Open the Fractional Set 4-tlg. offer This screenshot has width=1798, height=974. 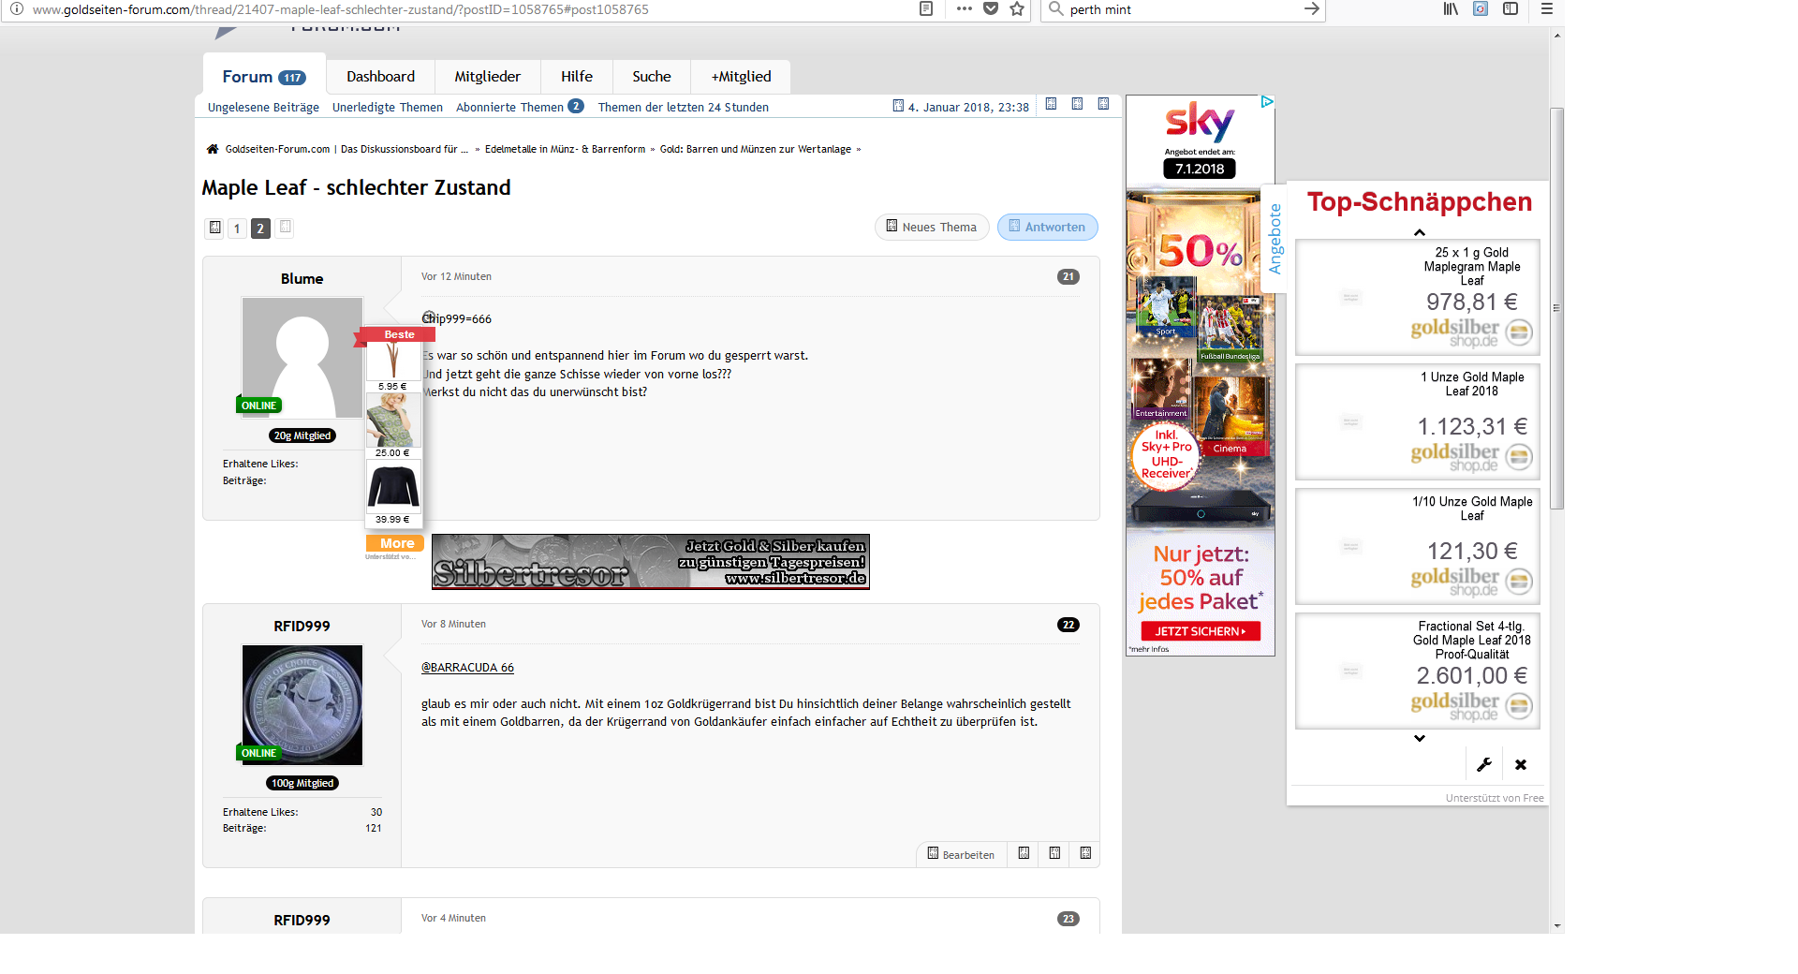tap(1418, 671)
